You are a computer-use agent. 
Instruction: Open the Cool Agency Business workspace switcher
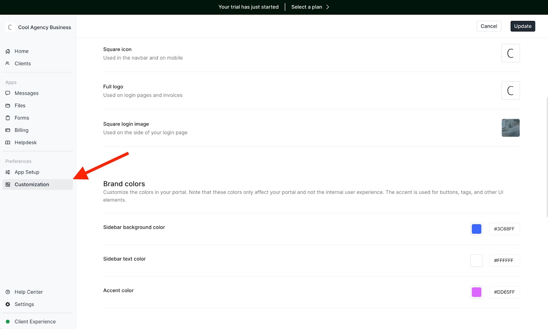coord(38,27)
